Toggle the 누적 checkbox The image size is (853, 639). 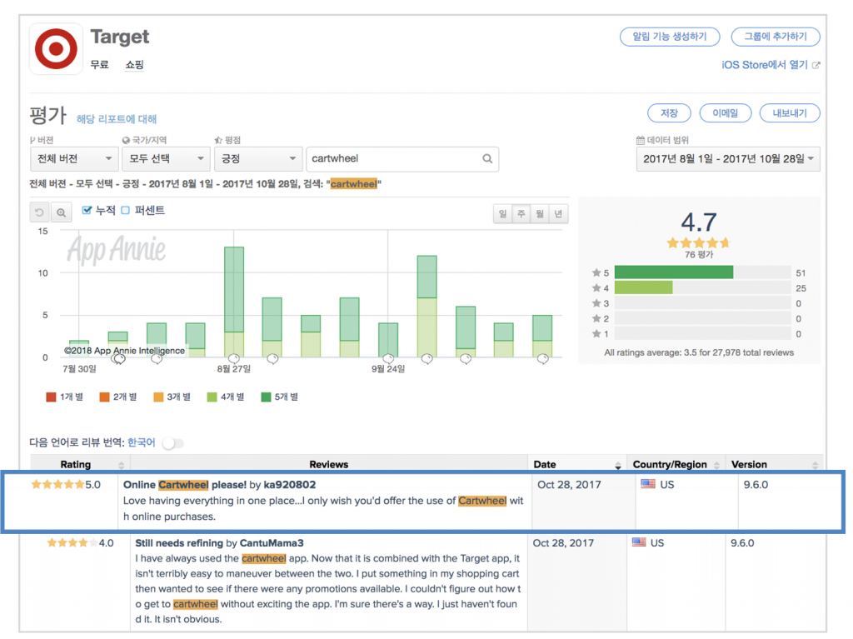[87, 210]
